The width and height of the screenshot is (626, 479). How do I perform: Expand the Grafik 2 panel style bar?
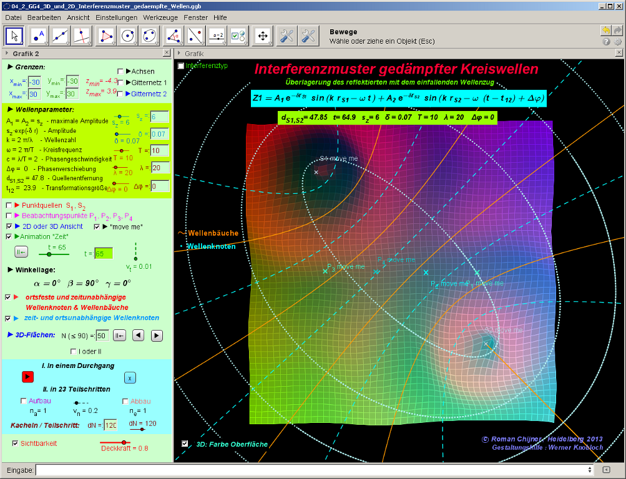6,54
